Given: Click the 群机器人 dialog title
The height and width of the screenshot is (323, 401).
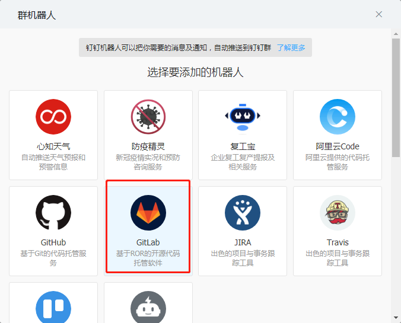Looking at the screenshot, I should pyautogui.click(x=37, y=15).
